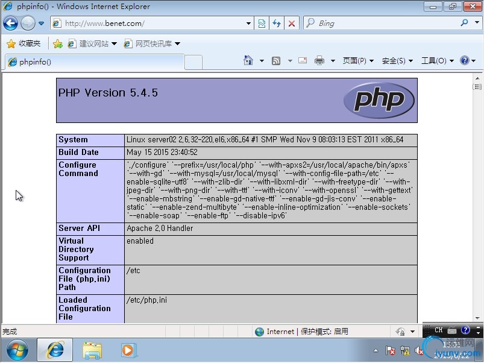Click the read mail icon
The height and width of the screenshot is (363, 484).
click(303, 60)
